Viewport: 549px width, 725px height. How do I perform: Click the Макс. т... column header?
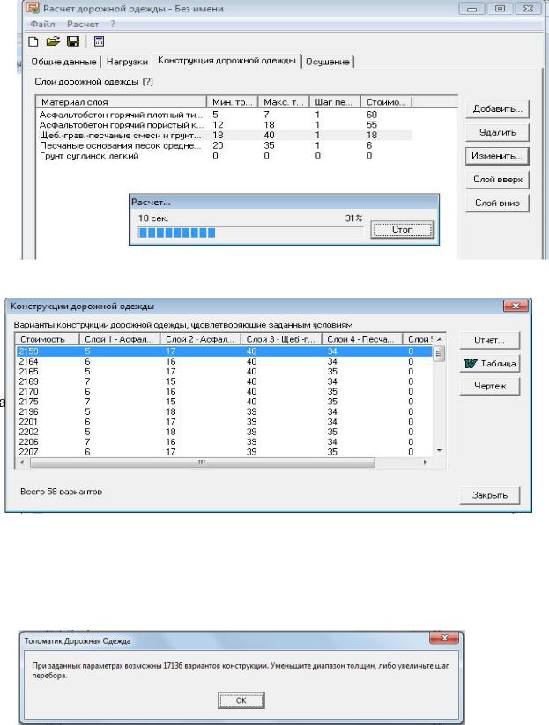coord(284,101)
